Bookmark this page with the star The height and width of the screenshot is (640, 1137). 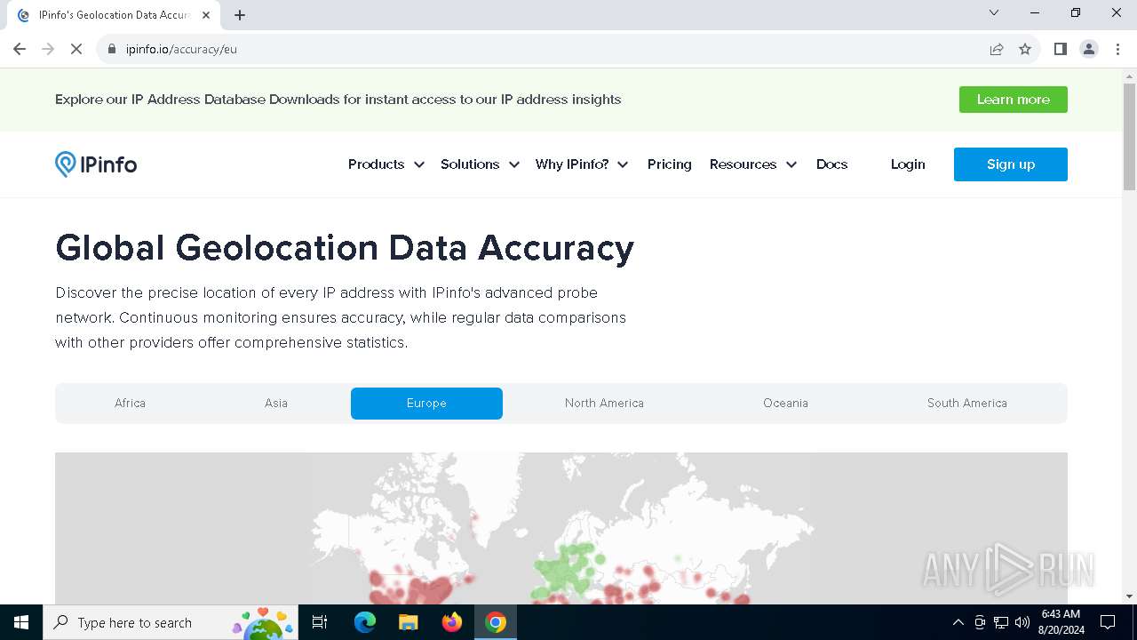point(1025,49)
